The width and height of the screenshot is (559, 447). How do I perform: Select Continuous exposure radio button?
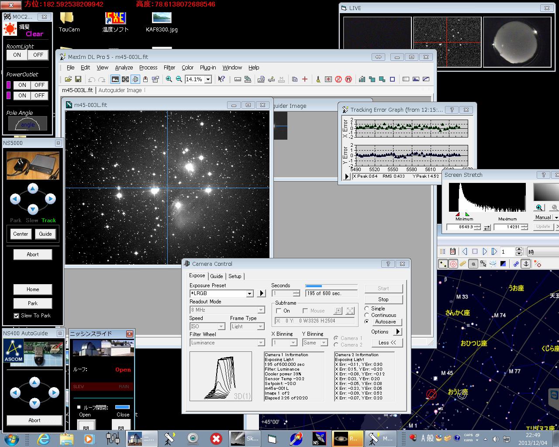[x=366, y=315]
